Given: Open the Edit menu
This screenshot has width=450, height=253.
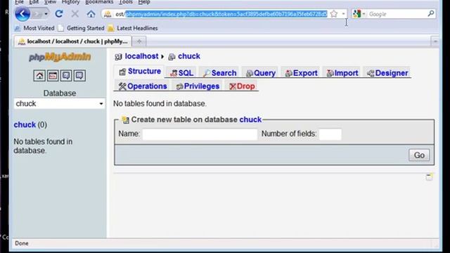Looking at the screenshot, I should pyautogui.click(x=34, y=2).
